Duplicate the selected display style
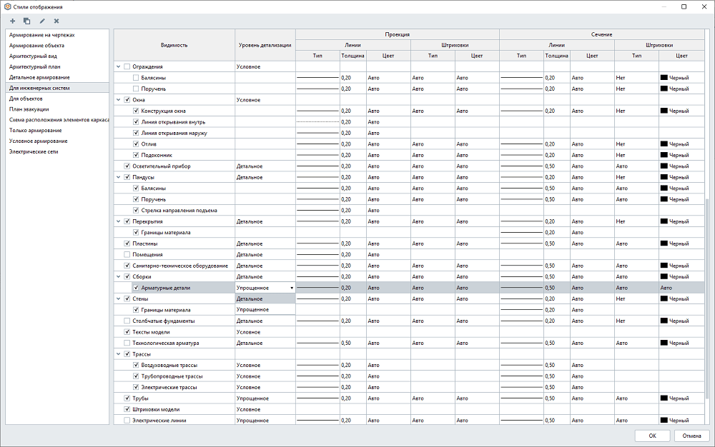 [x=26, y=21]
